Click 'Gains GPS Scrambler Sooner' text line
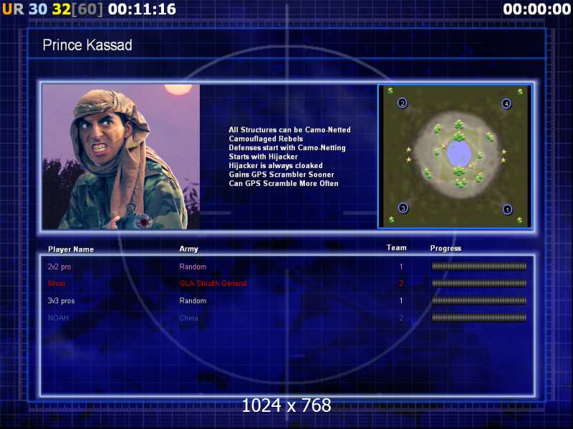The height and width of the screenshot is (429, 573). (x=281, y=174)
